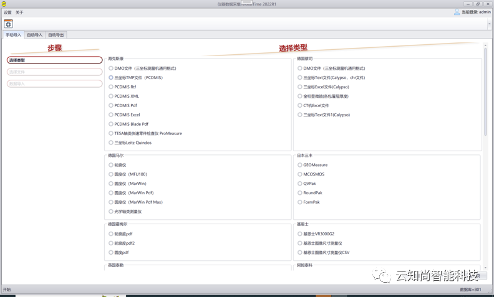
Task: Select 圆度仪 (MarWin Pdf Max) option
Action: point(111,202)
